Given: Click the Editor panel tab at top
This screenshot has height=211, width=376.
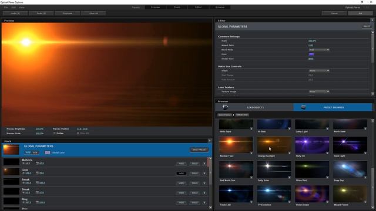Looking at the screenshot, I should click(199, 8).
